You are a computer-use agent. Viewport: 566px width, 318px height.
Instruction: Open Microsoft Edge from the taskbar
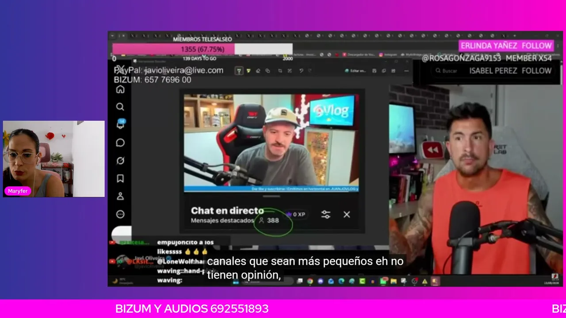(x=341, y=281)
